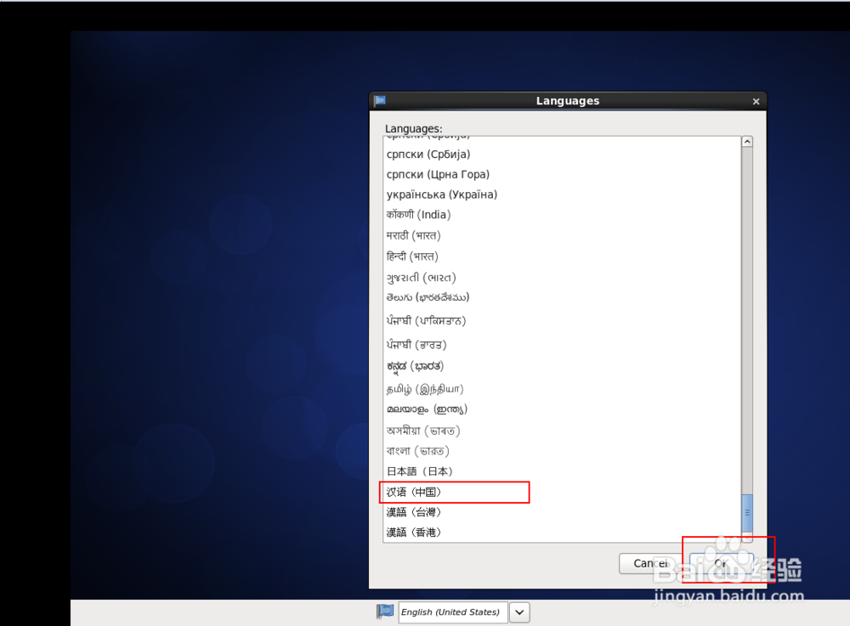The height and width of the screenshot is (626, 850).
Task: Click the flag icon beside language selector
Action: point(384,612)
